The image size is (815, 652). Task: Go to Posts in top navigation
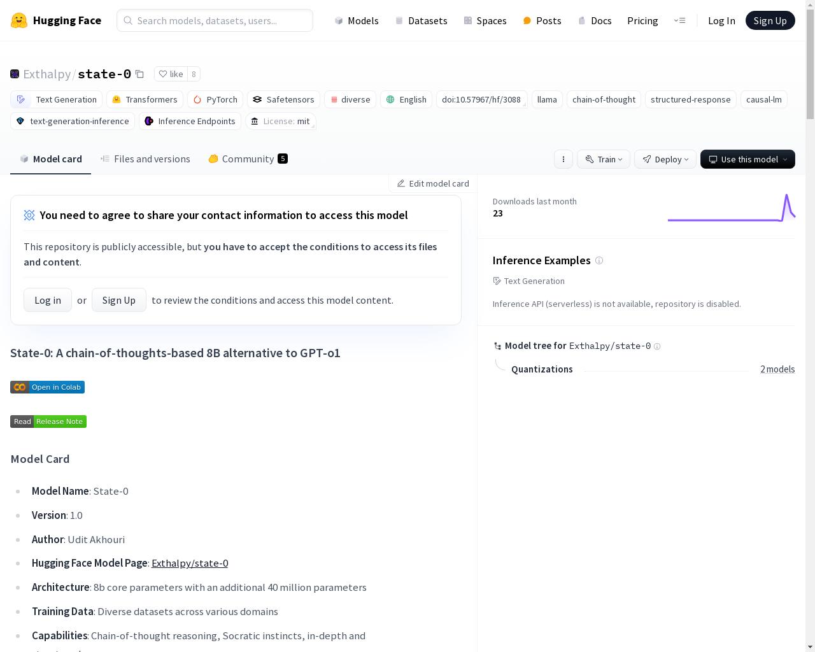[x=542, y=20]
